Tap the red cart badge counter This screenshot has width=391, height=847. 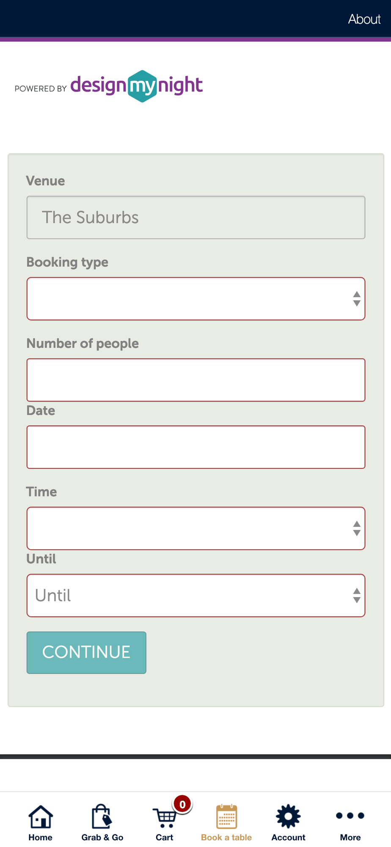coord(182,804)
